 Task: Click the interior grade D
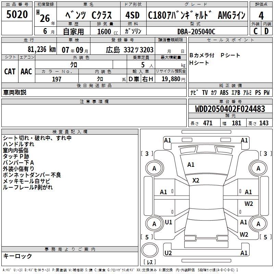coord(266,31)
